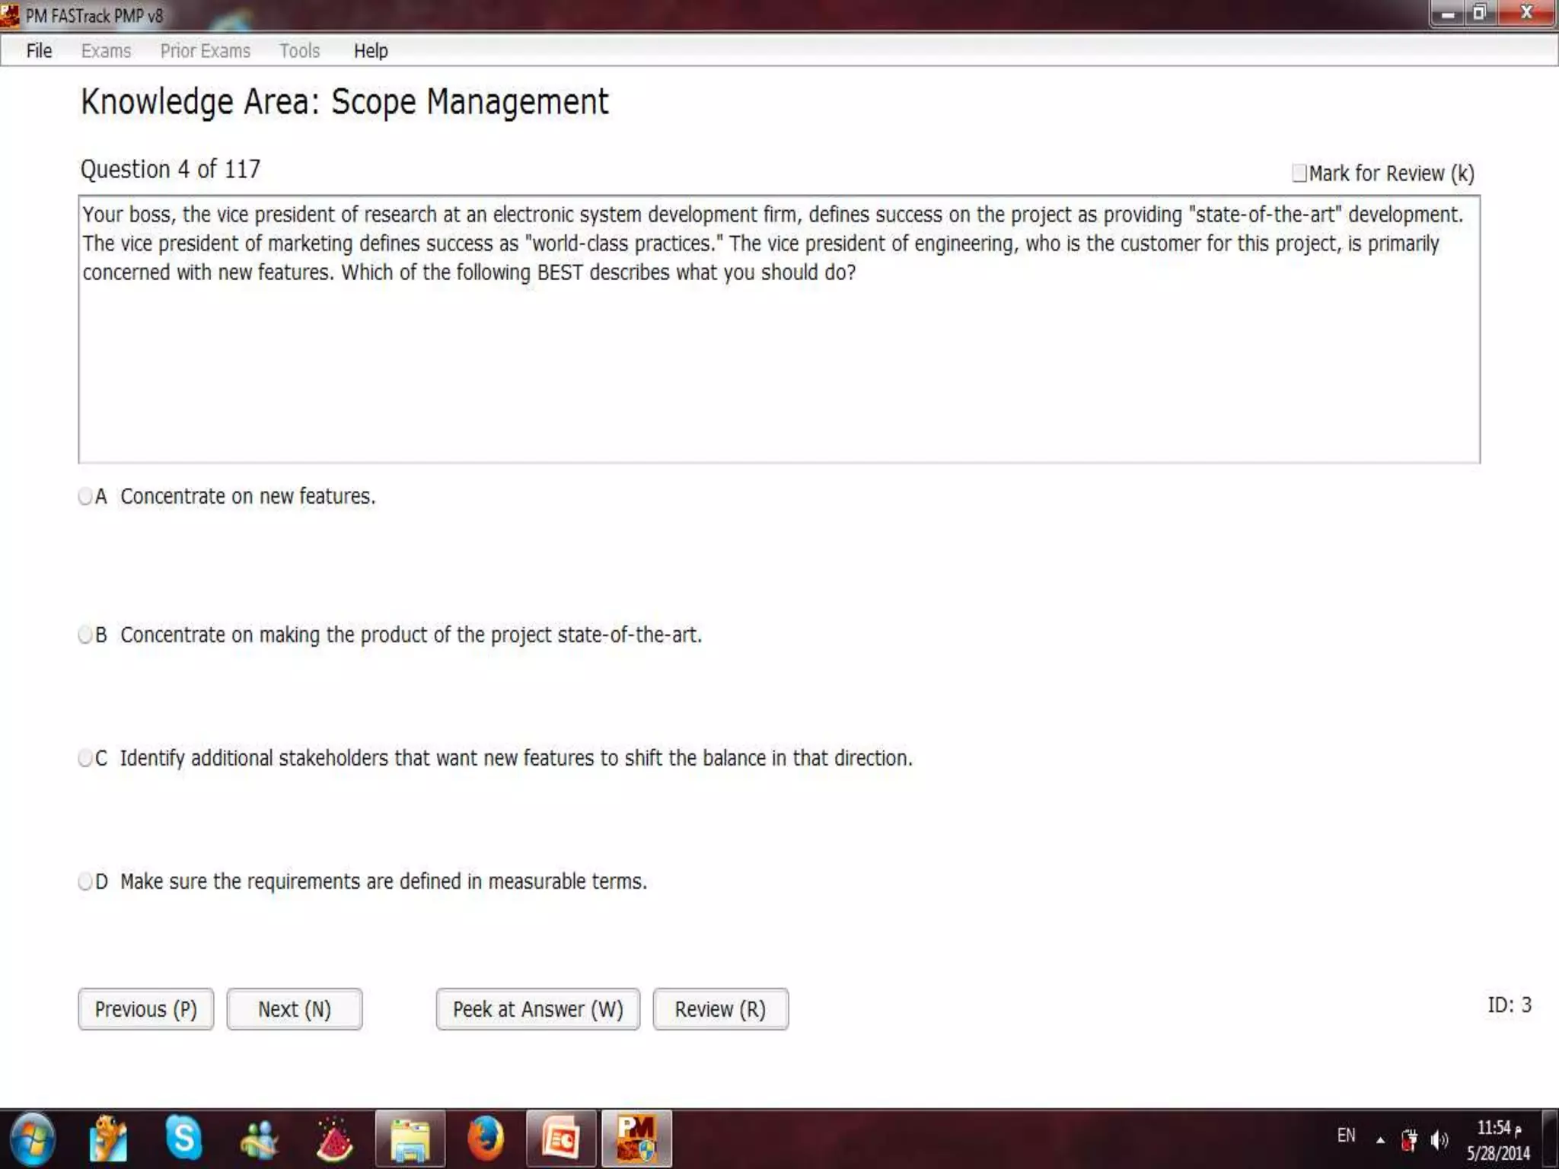Click Peek at Answer (W)
Screen dimensions: 1559x1169
click(x=537, y=1009)
